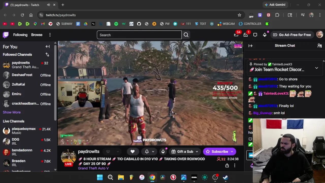The image size is (325, 183).
Task: Click the paydrowlts stream video player
Action: point(151,93)
